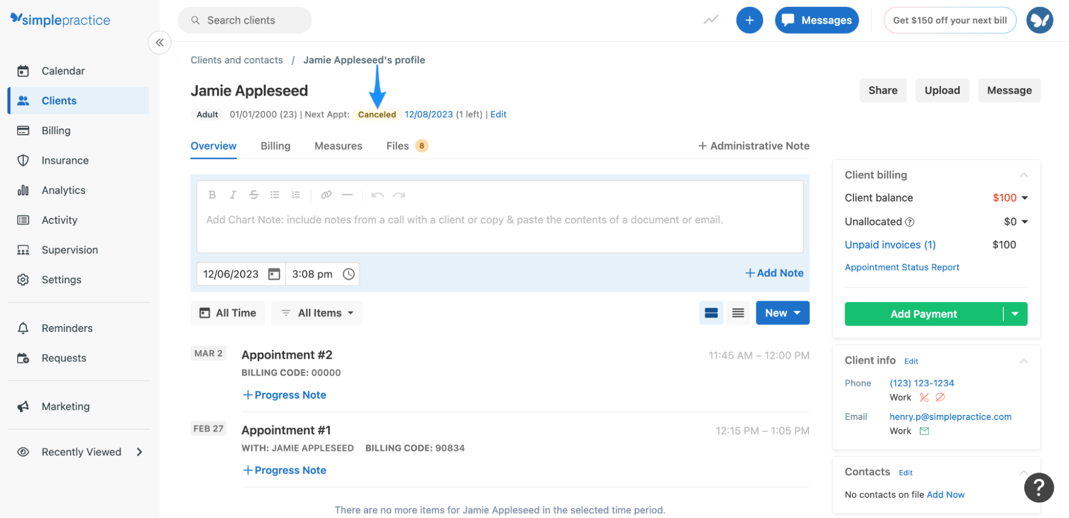The width and height of the screenshot is (1069, 518).
Task: Open the Files tab
Action: pyautogui.click(x=397, y=145)
